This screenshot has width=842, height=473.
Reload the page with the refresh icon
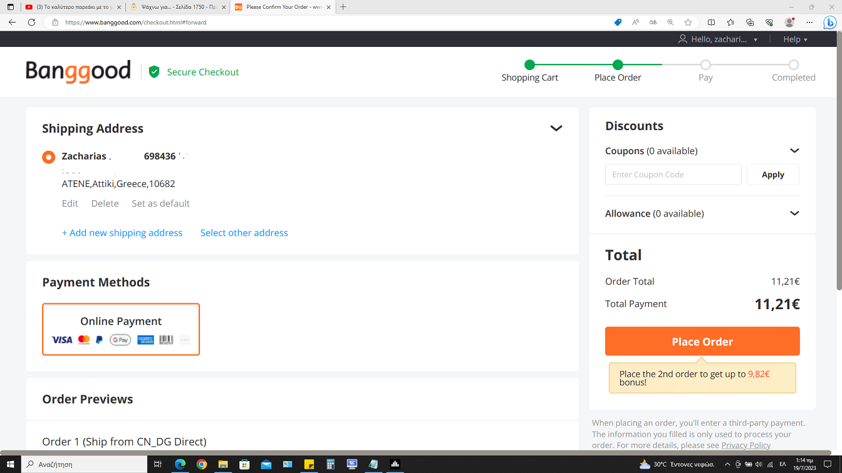tap(31, 22)
